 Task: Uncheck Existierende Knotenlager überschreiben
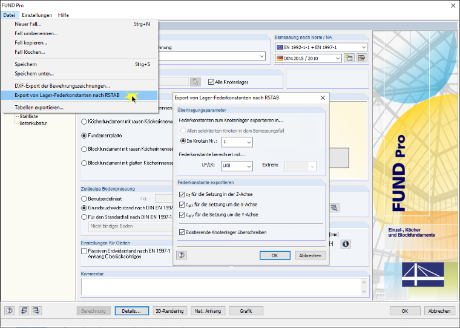(182, 232)
